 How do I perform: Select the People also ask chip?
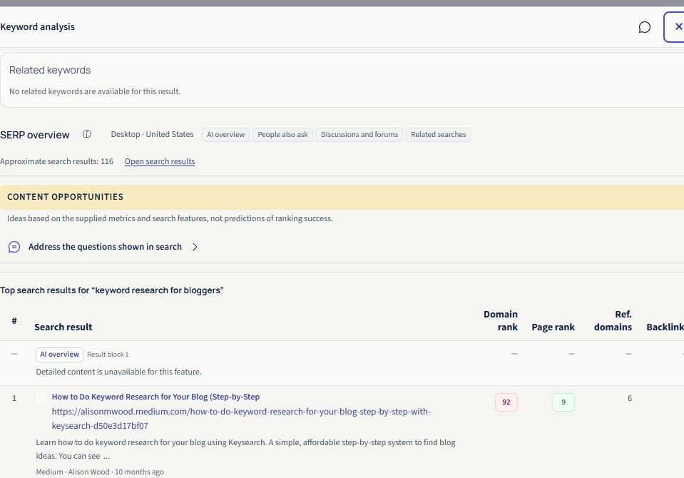[x=282, y=134]
